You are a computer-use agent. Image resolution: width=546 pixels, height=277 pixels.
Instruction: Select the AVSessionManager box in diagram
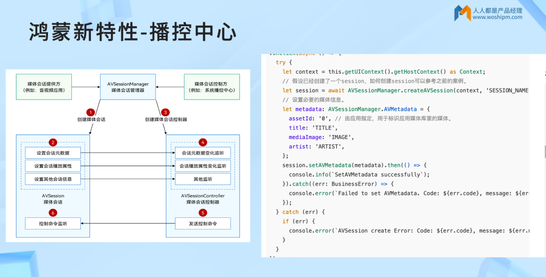[128, 87]
